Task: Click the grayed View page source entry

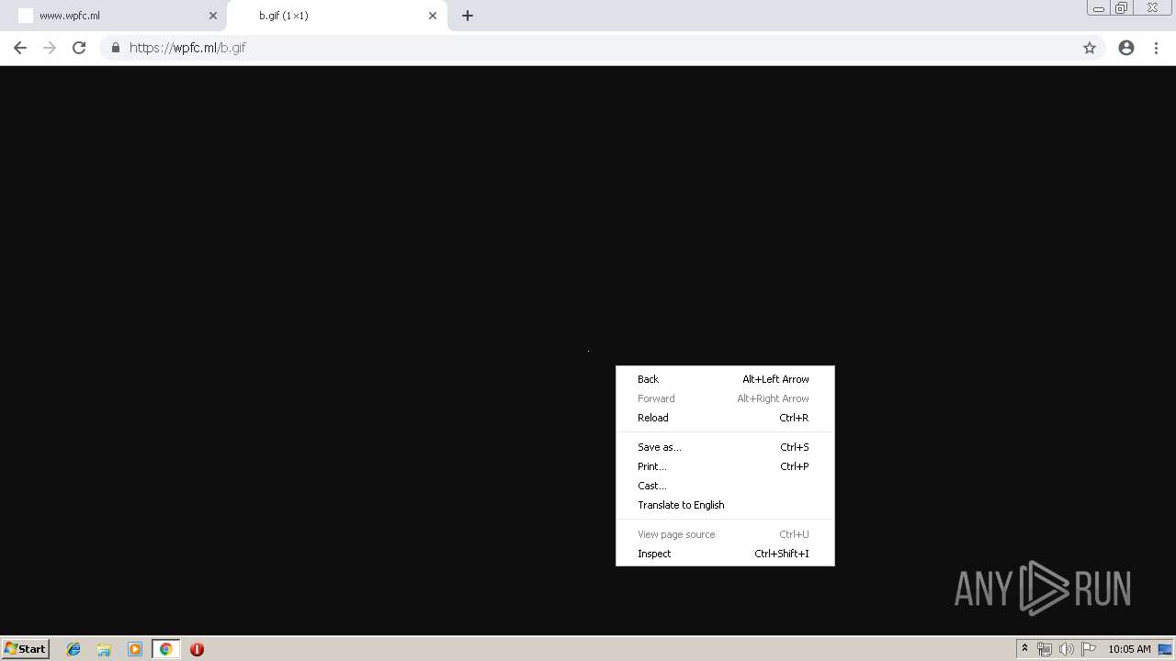Action: click(725, 534)
